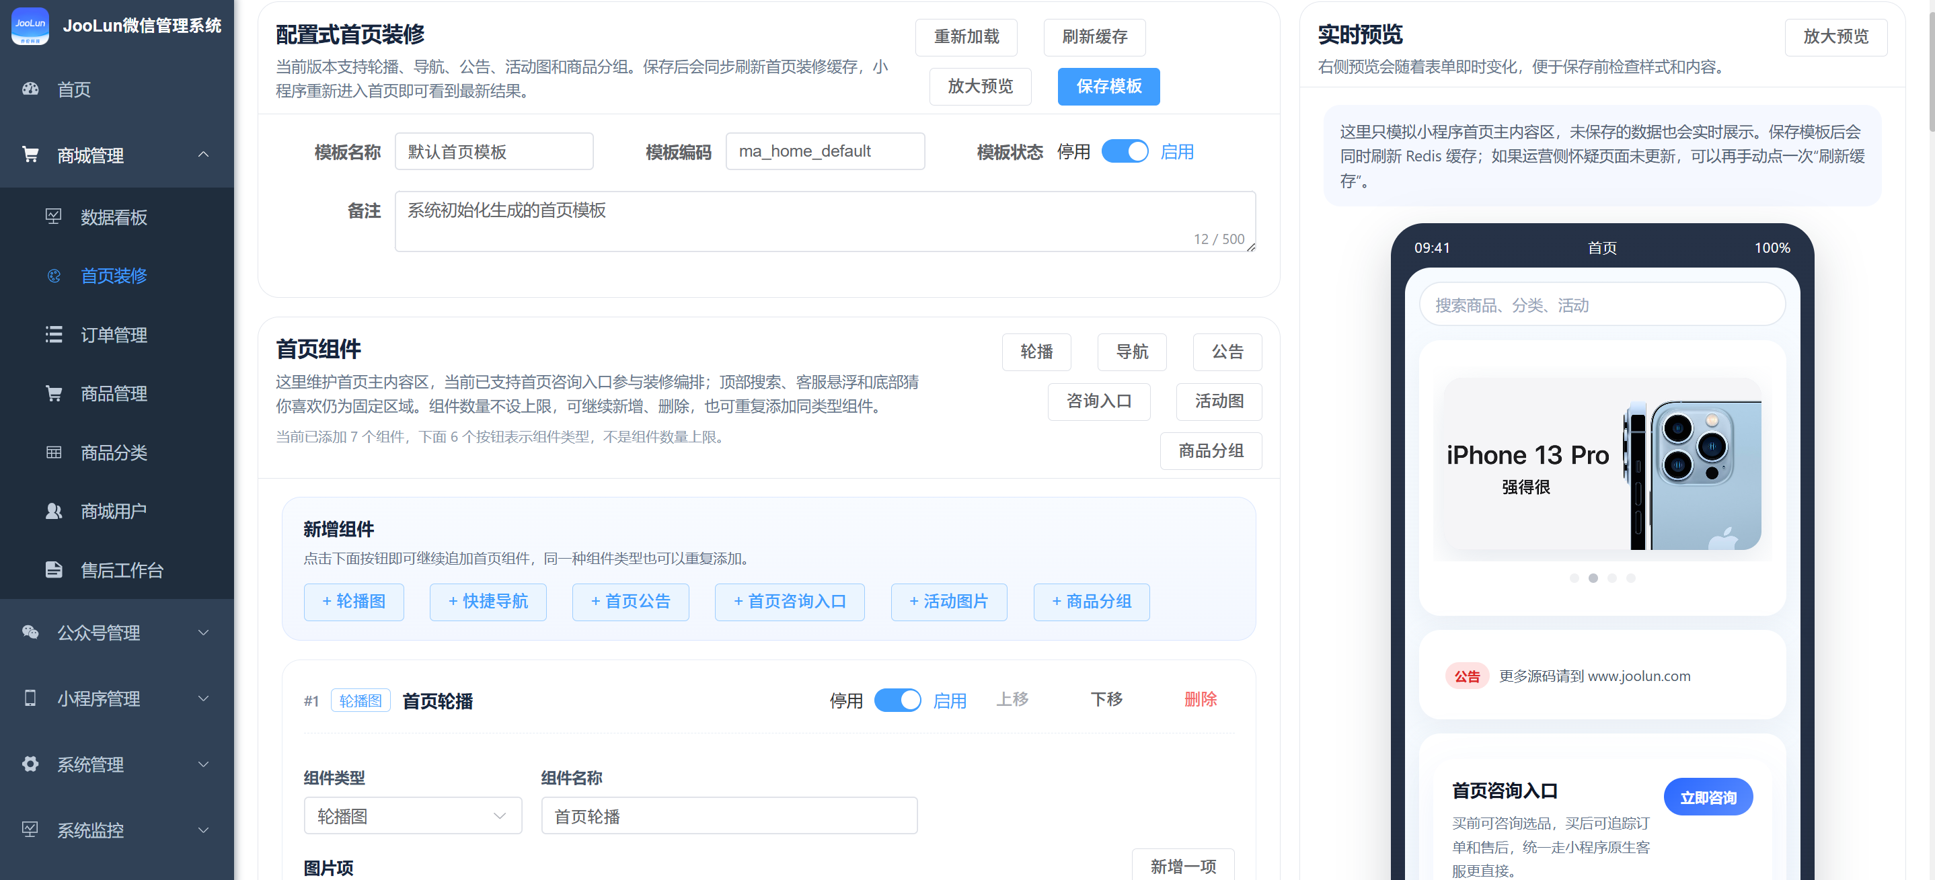Click the user icon beside 商城用户

(53, 510)
